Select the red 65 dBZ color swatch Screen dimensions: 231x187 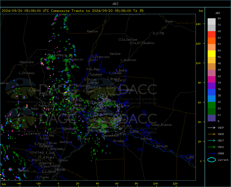(211, 34)
